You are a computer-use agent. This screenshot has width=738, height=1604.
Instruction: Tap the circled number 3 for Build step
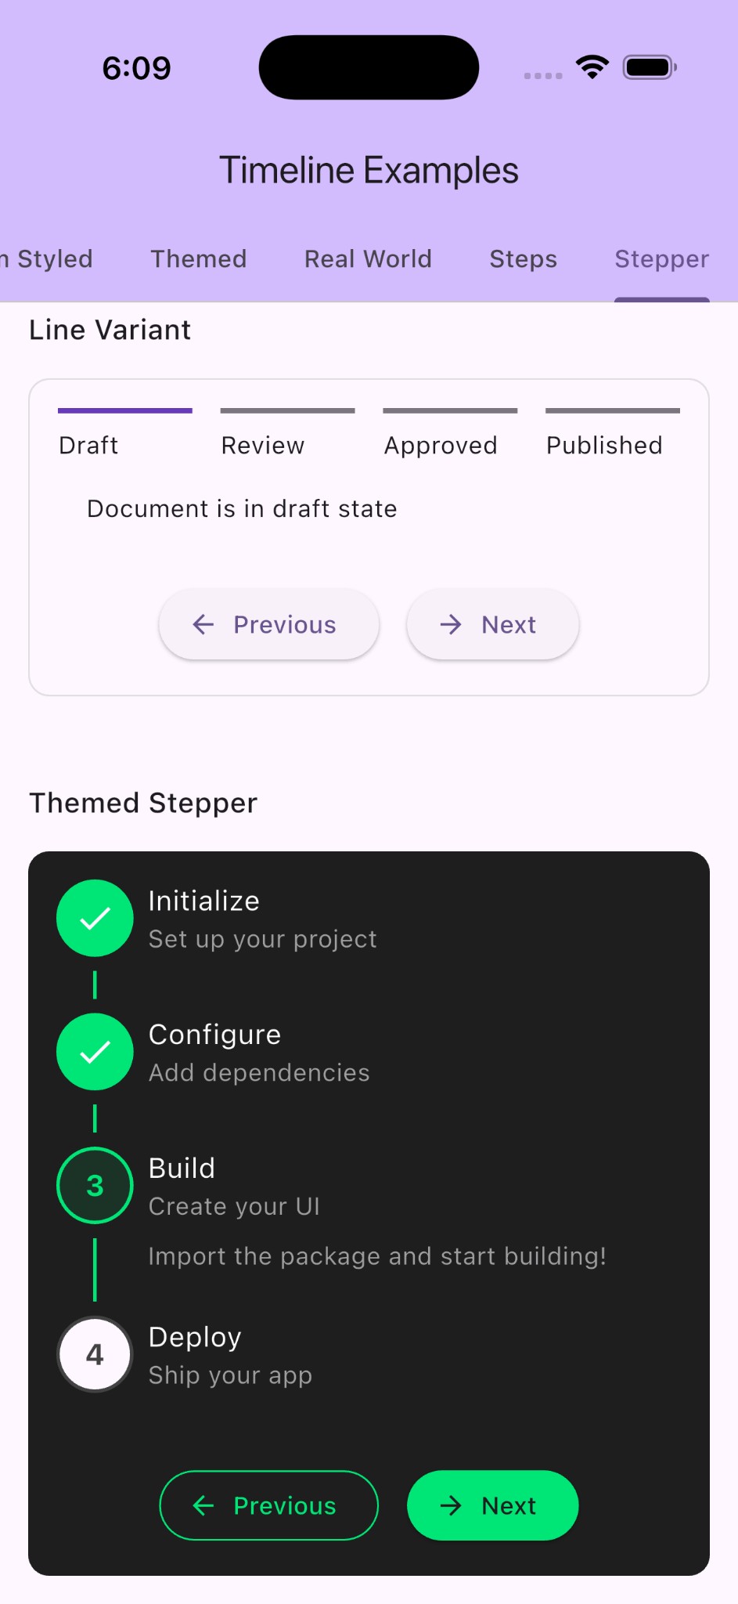click(x=94, y=1185)
